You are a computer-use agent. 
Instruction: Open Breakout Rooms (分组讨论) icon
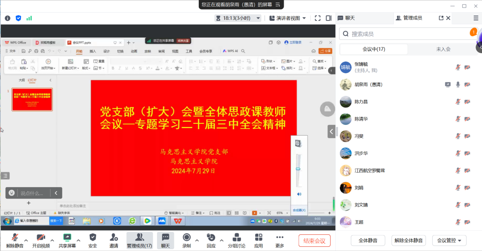pos(236,237)
